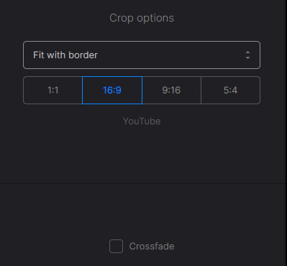287x266 pixels.
Task: Open the Fit with border dropdown
Action: click(142, 55)
